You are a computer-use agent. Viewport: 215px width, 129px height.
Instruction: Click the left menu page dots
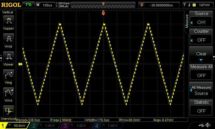(x=1, y=58)
